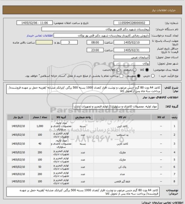Click the نام کالا column header
The width and height of the screenshot is (185, 204).
coord(122,117)
